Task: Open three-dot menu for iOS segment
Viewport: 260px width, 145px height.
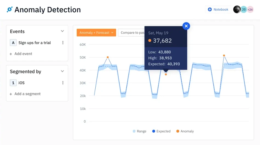Action: coord(63,83)
